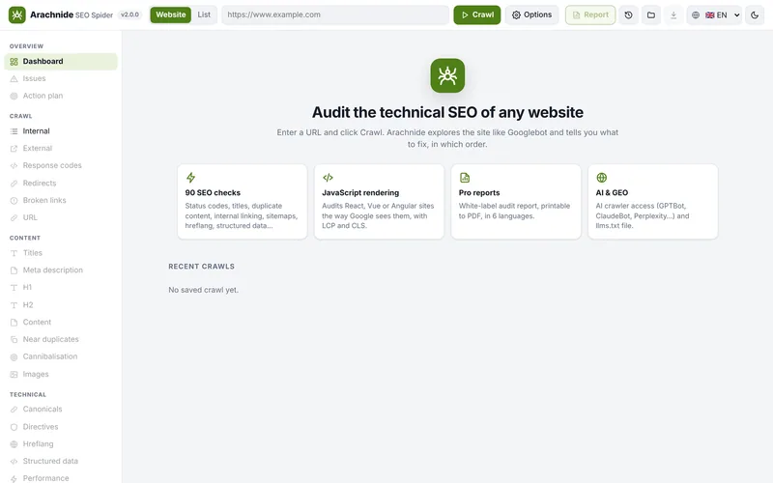
Task: Open saved crawls folder icon
Action: (651, 14)
